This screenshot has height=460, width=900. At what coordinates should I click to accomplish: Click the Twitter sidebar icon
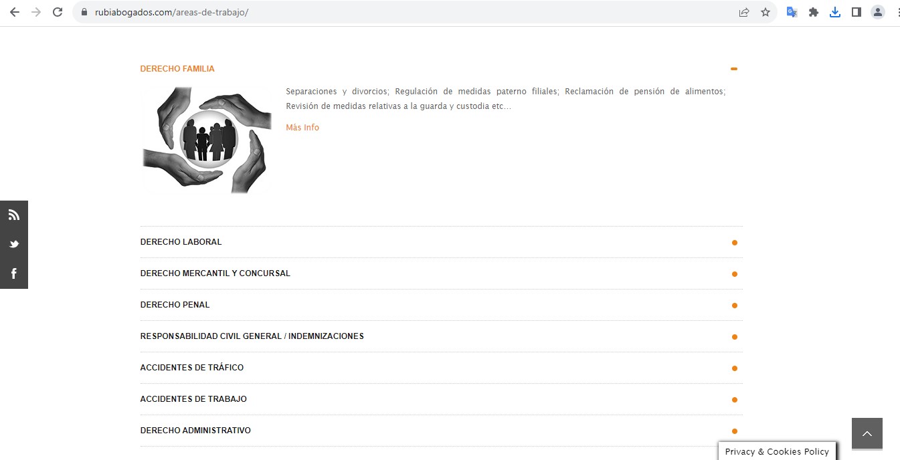click(13, 244)
